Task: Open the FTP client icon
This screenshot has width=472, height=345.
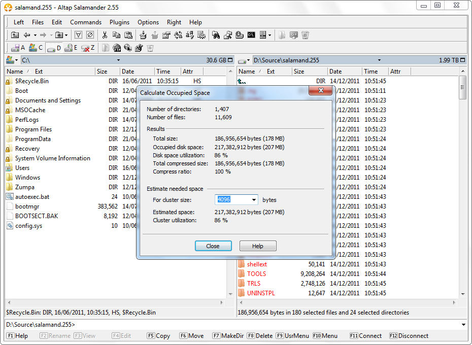Action: [117, 48]
